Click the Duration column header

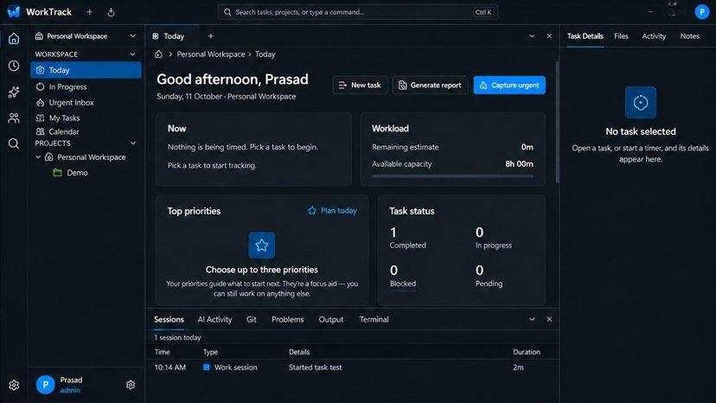[x=527, y=352]
